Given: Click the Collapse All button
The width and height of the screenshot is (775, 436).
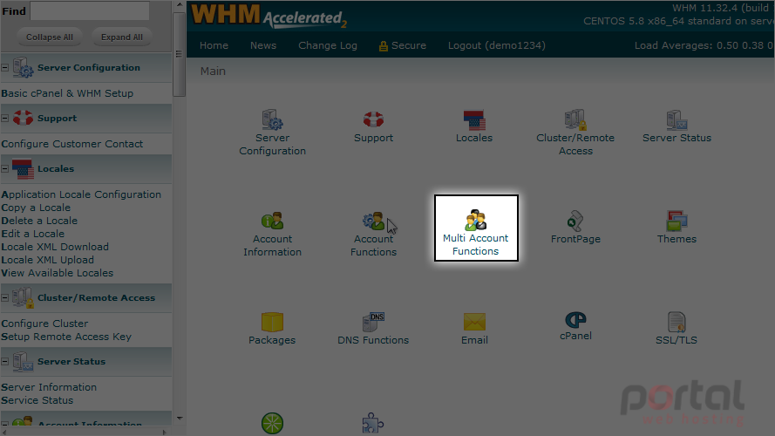Looking at the screenshot, I should click(50, 37).
